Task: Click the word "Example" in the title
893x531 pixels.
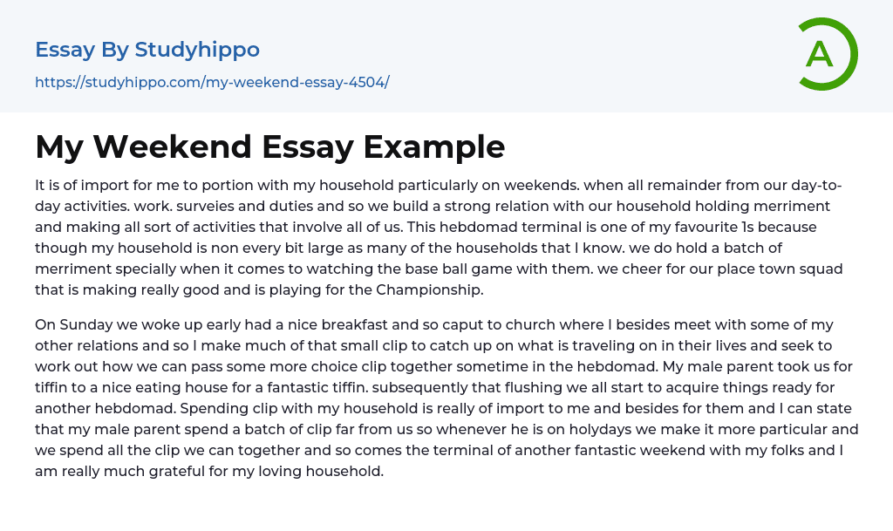Action: click(434, 146)
